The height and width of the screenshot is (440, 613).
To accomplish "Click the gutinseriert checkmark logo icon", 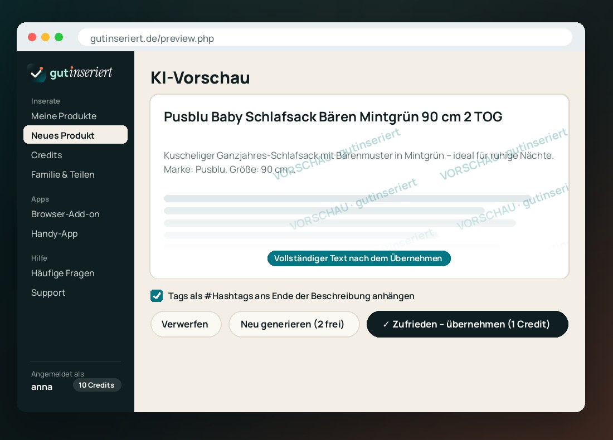I will [x=36, y=72].
